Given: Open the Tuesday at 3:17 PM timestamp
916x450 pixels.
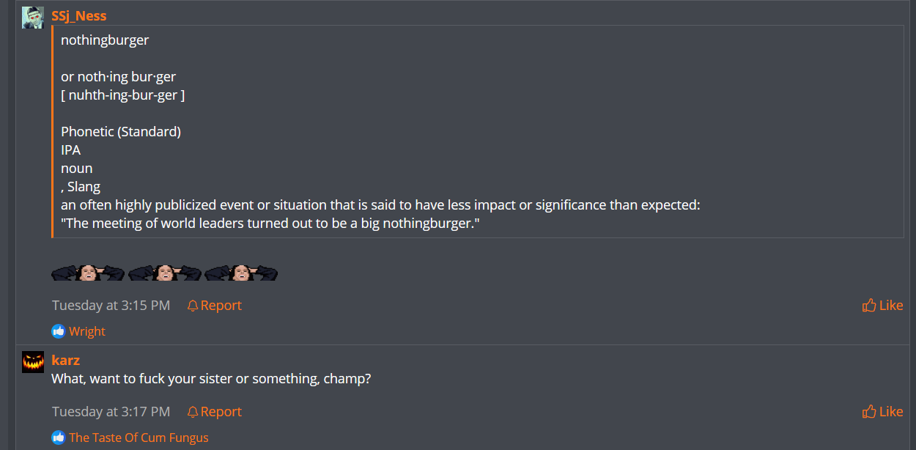Looking at the screenshot, I should 111,412.
